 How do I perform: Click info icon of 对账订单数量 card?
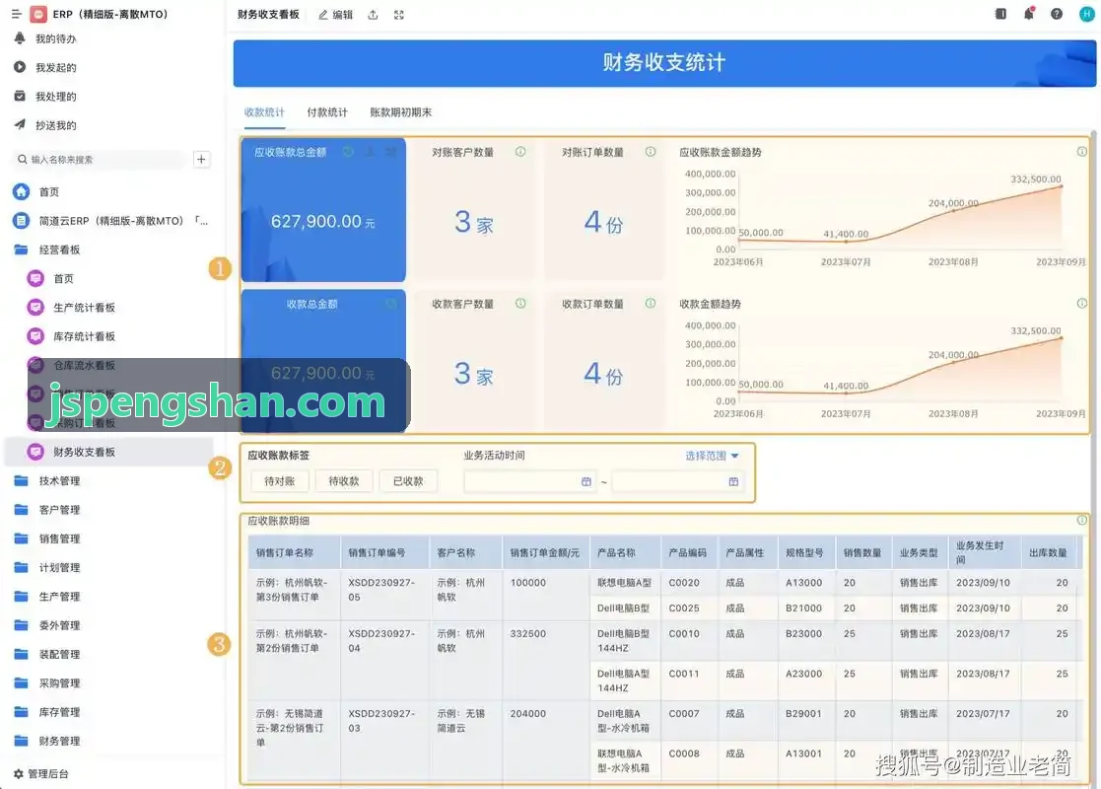tap(651, 152)
